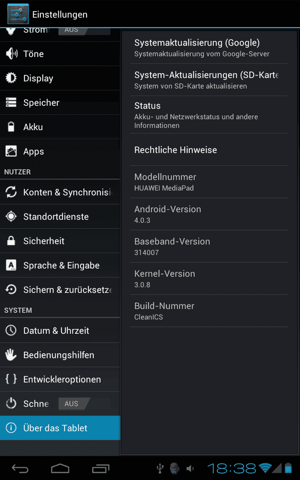300x480 pixels.
Task: Open Konten & Synchronisierung settings
Action: point(60,192)
